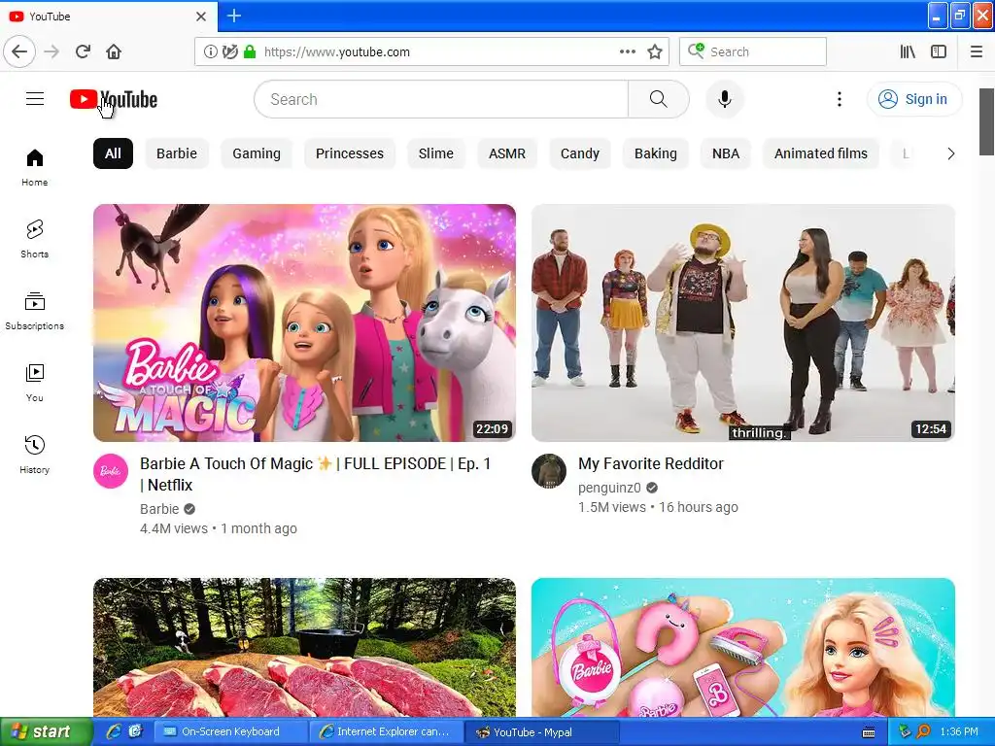Click the browser forward arrow
The height and width of the screenshot is (746, 995).
51,51
